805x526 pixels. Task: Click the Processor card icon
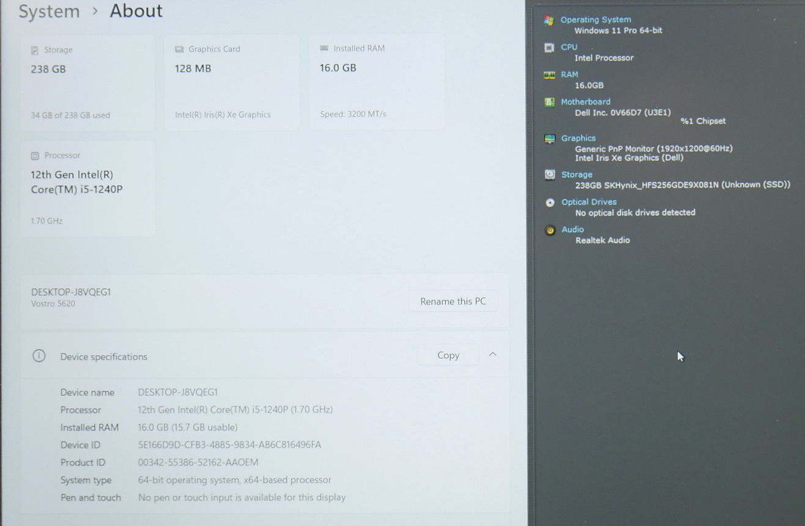pos(35,156)
